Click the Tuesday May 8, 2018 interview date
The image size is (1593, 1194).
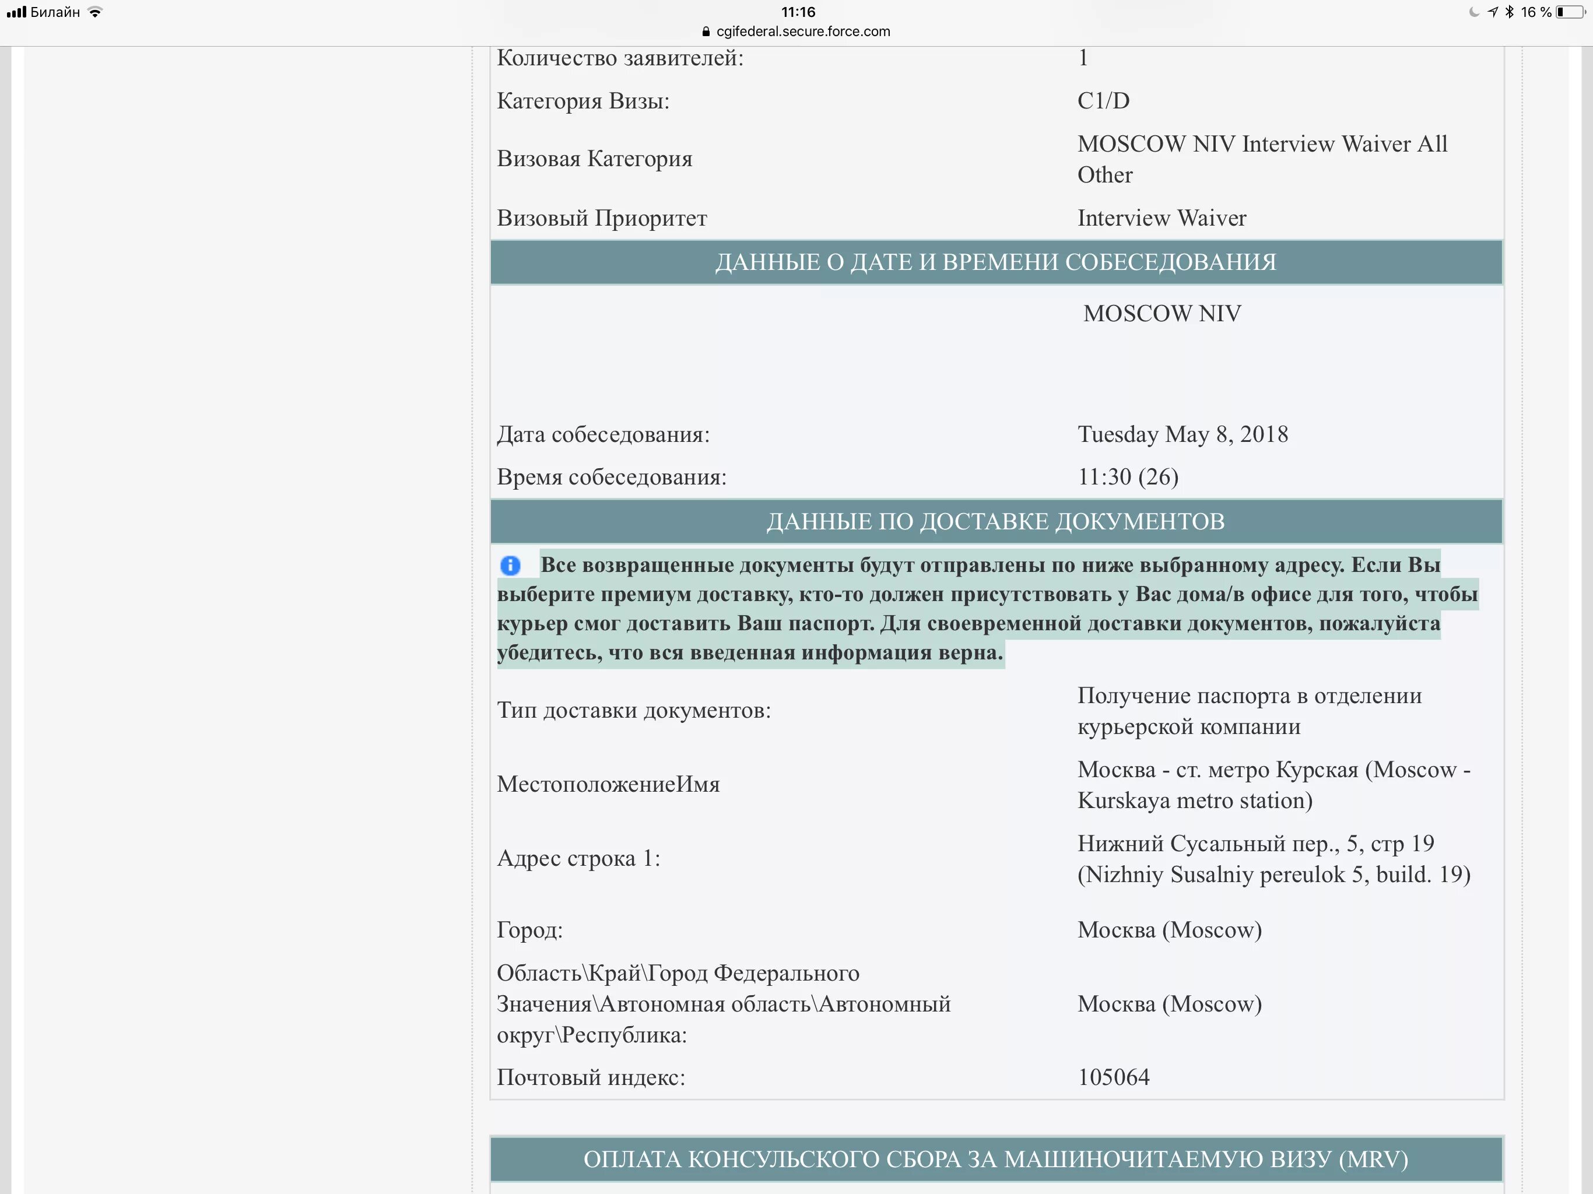pyautogui.click(x=1183, y=434)
